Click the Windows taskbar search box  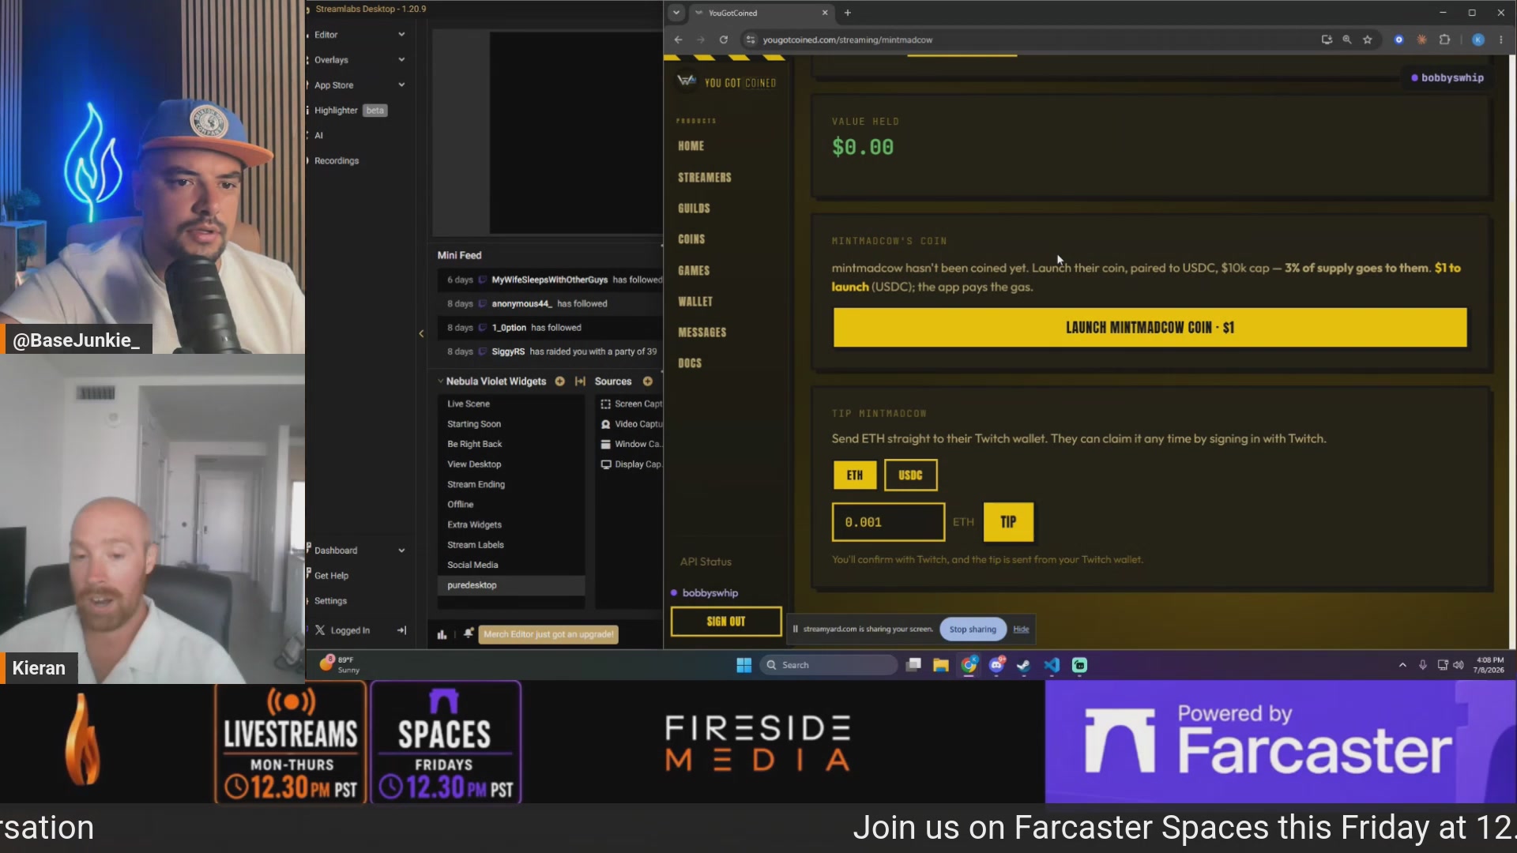click(829, 665)
